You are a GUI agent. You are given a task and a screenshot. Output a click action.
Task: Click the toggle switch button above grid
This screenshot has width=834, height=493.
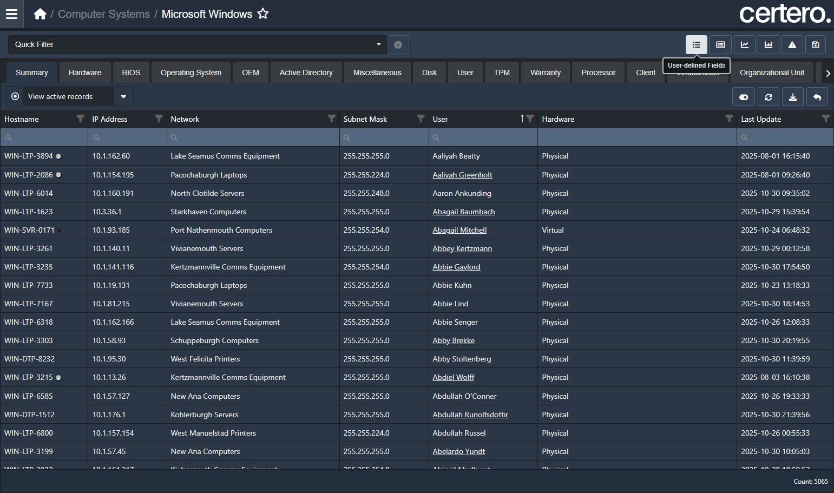pyautogui.click(x=744, y=97)
